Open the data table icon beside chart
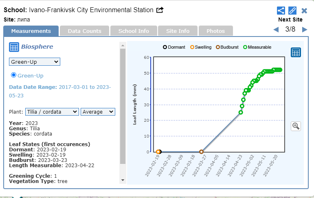This screenshot has height=198, width=314. click(x=296, y=52)
